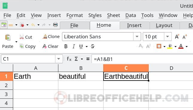Open the View menu
Viewport: 193px width, 110px height.
point(36,15)
